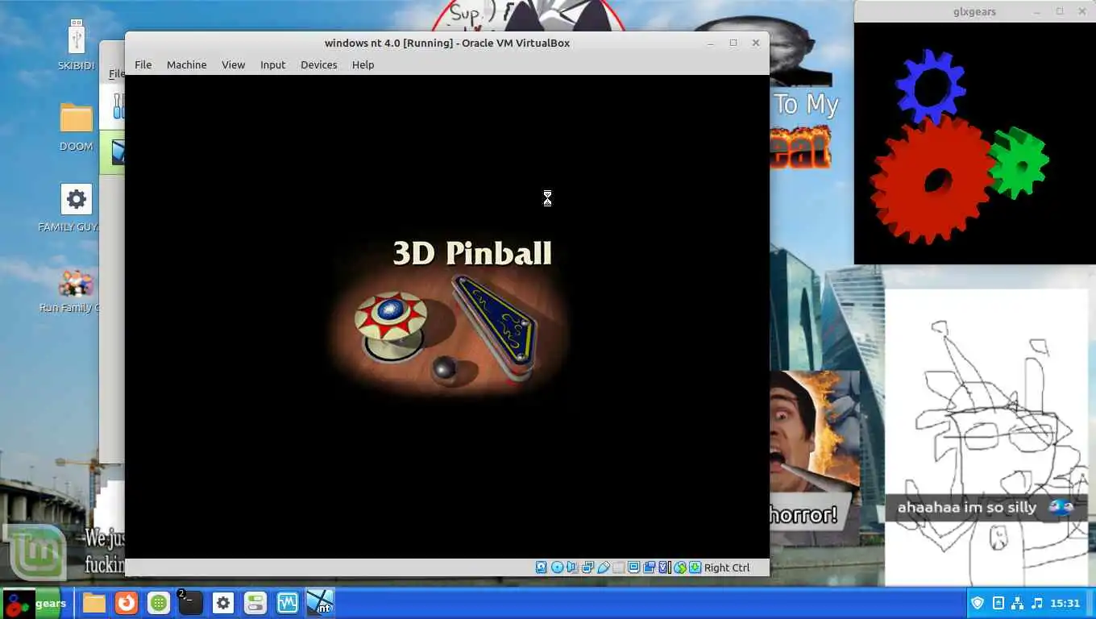The image size is (1096, 619).
Task: Open the settings gear taskbar item
Action: pos(223,603)
